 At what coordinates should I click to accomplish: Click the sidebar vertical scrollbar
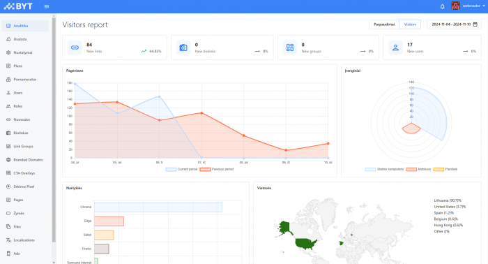[x=54, y=129]
